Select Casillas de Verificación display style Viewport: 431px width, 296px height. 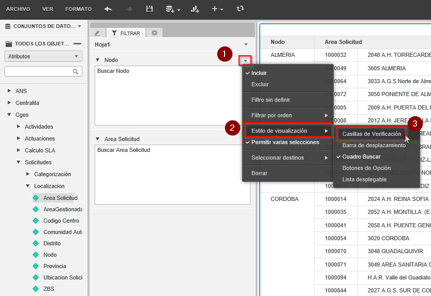pyautogui.click(x=370, y=134)
